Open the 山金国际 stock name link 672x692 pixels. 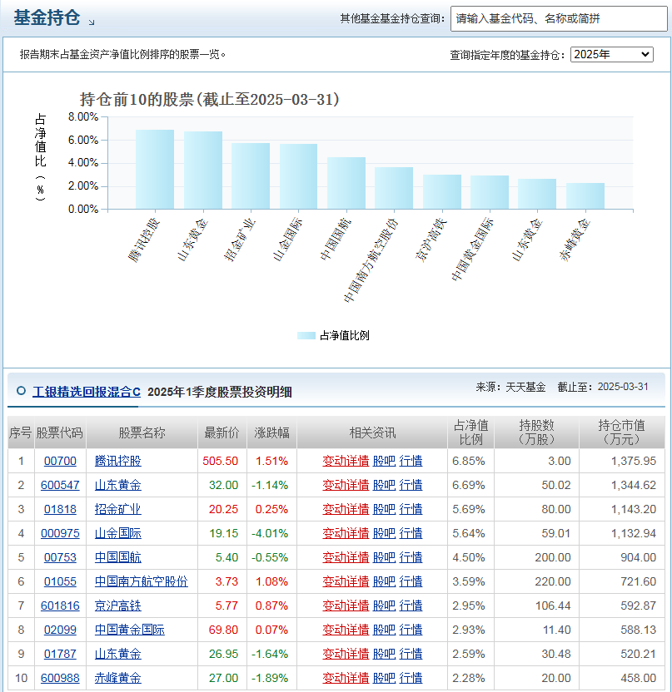pos(118,533)
